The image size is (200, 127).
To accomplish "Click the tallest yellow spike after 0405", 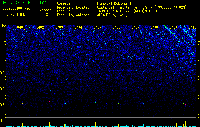I will 104,123.
